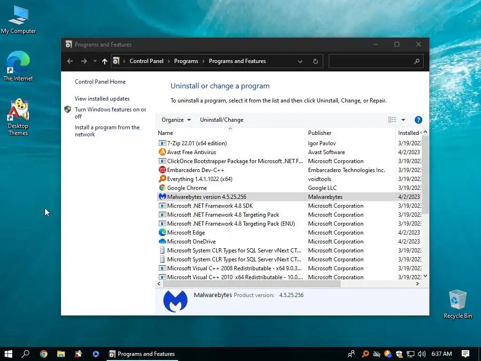This screenshot has width=481, height=361.
Task: Click the Embarcadero Technologies Inc. publisher cell
Action: pos(346,170)
